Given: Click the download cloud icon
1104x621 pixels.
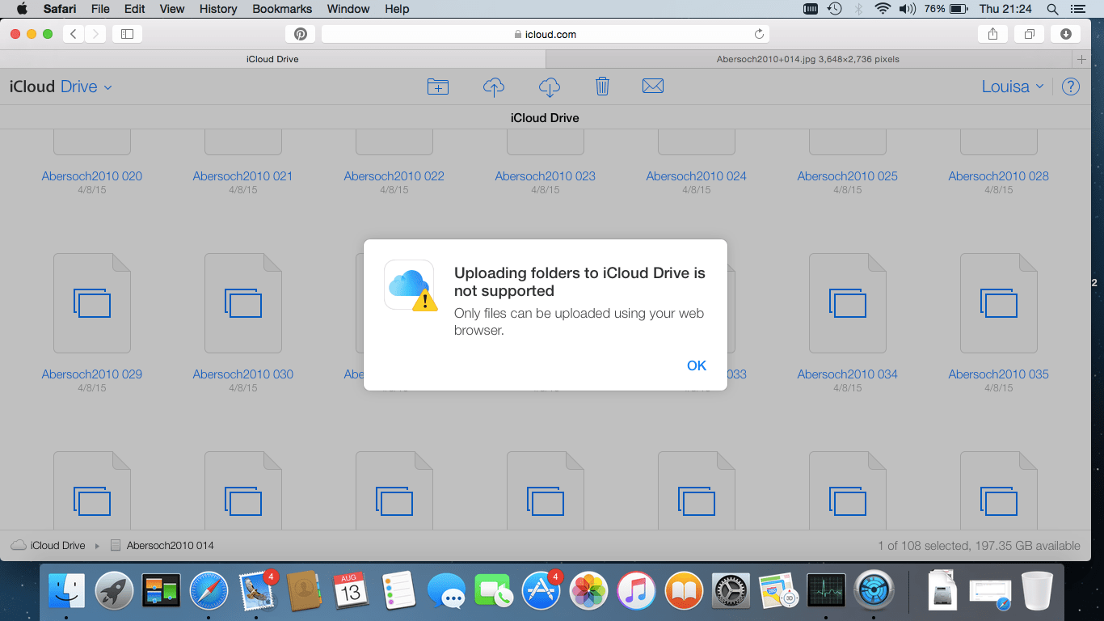Looking at the screenshot, I should (x=549, y=87).
